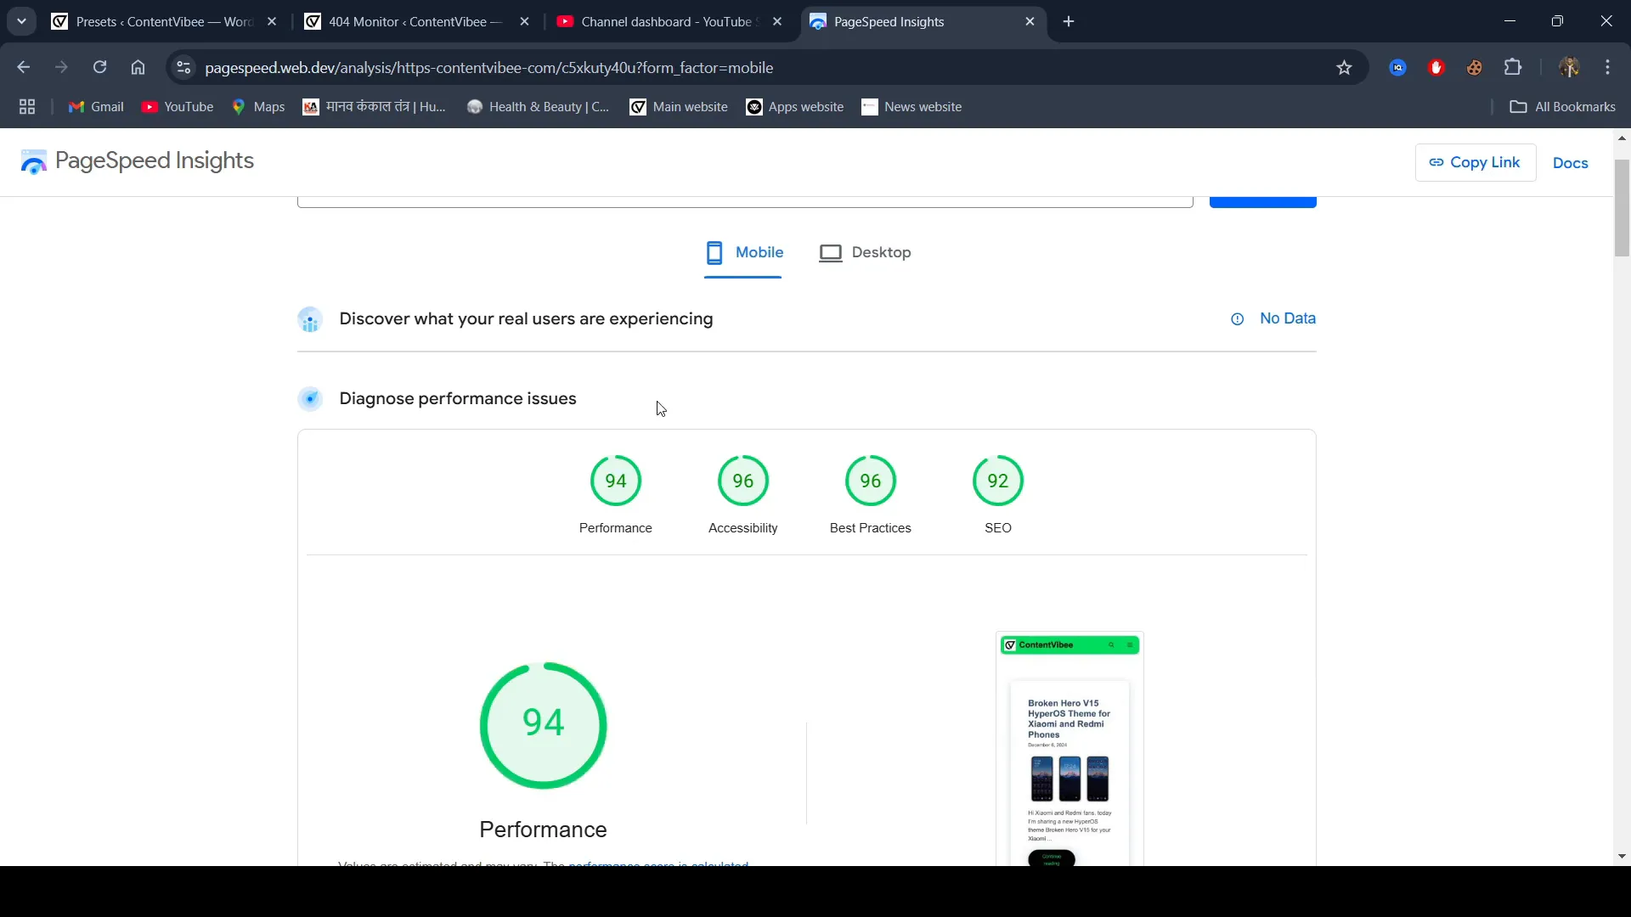Click the scrollbar up arrow

tap(1622, 138)
